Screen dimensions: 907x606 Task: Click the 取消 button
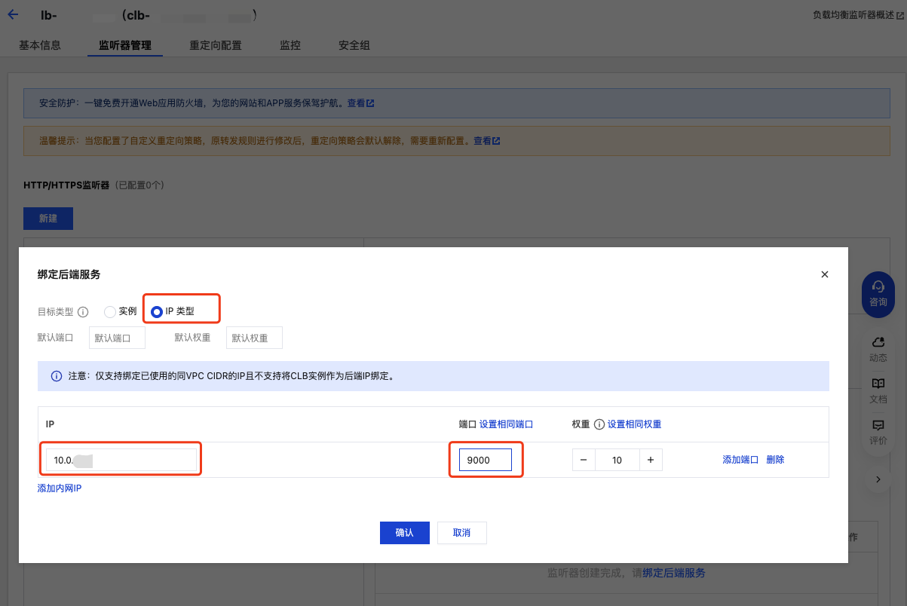pos(461,532)
